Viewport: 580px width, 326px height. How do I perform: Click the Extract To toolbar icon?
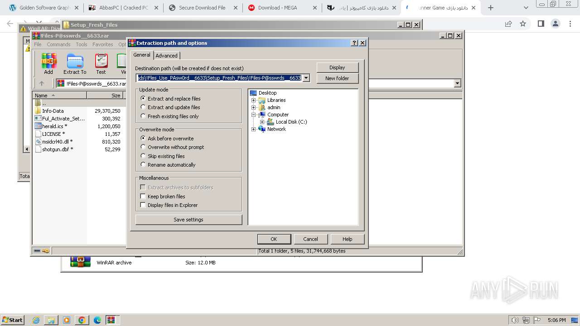pos(75,64)
